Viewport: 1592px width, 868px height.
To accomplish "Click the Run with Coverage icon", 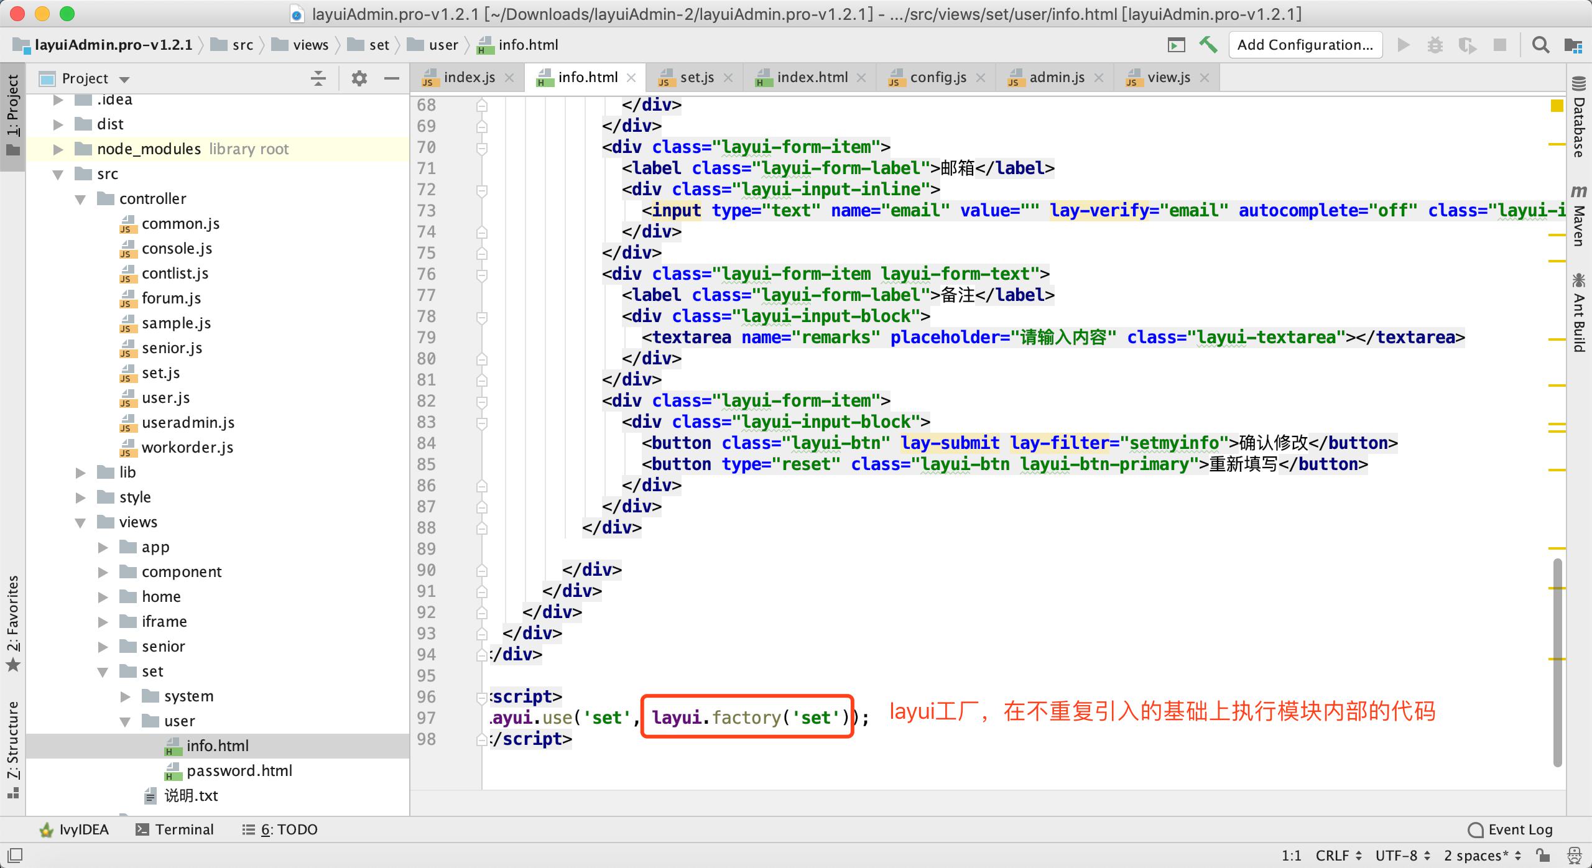I will click(1468, 45).
